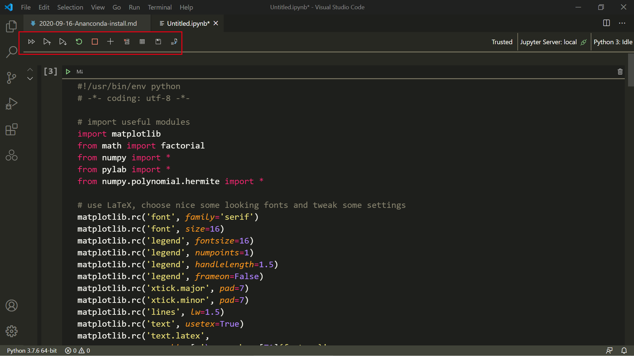Viewport: 634px width, 356px height.
Task: Open the Run menu
Action: point(134,7)
